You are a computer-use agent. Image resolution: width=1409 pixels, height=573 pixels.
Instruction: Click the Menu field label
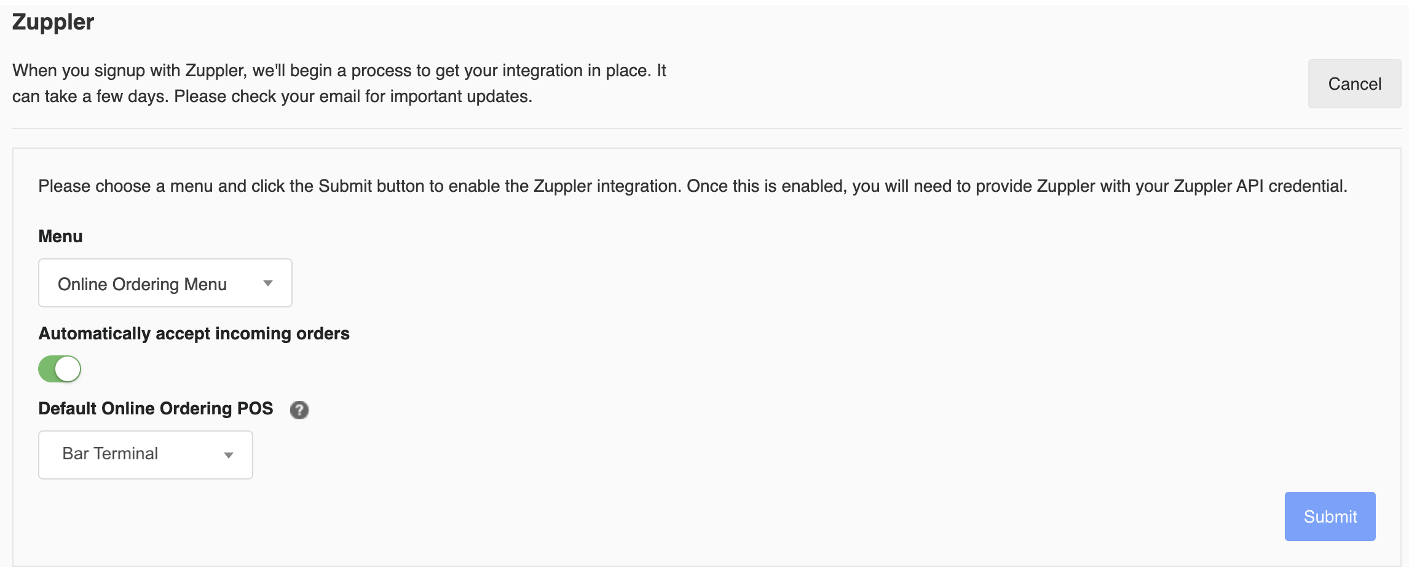tap(60, 235)
